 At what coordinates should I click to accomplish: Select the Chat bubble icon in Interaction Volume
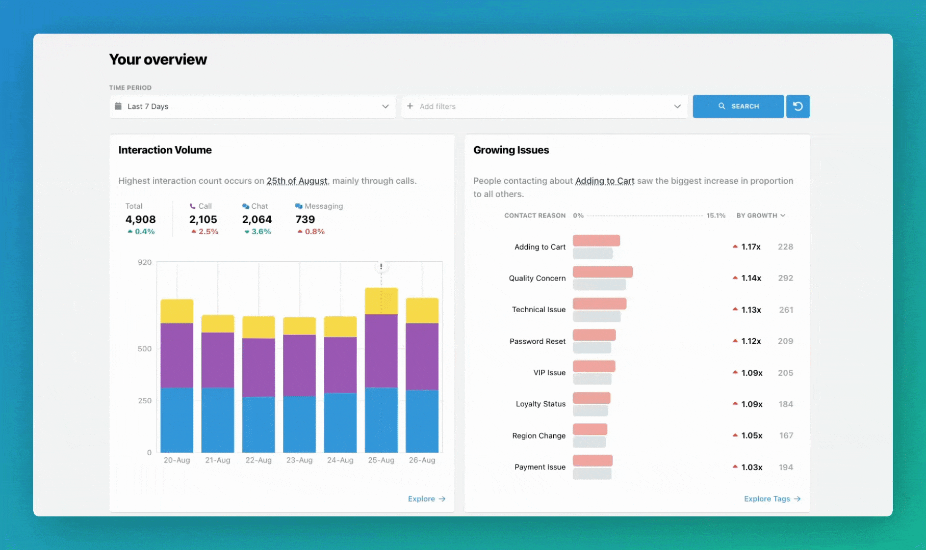click(245, 206)
